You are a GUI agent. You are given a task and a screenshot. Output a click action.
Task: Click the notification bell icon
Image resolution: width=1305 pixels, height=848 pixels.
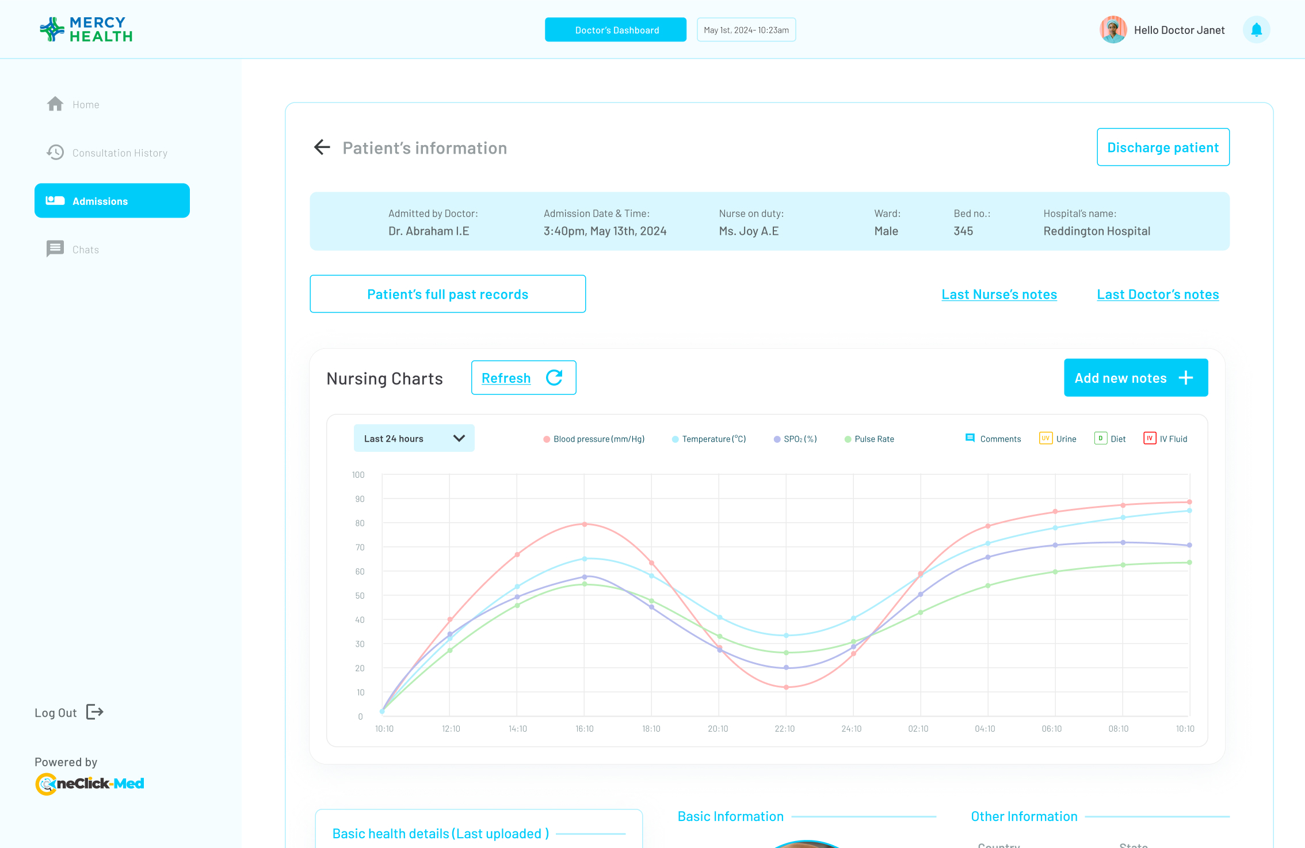pos(1256,30)
